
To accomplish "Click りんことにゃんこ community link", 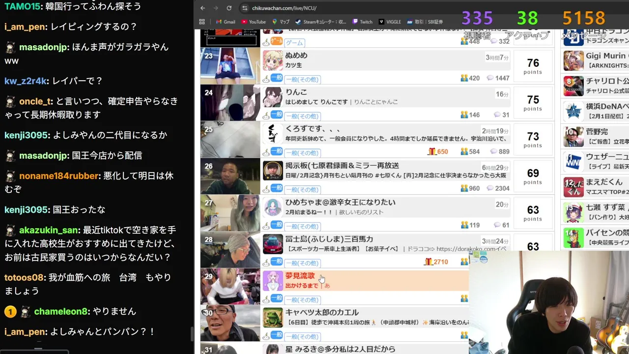I will [x=375, y=102].
